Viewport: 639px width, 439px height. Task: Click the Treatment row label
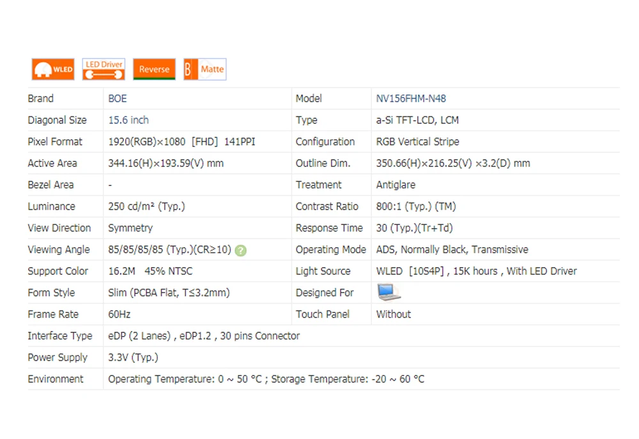(319, 185)
